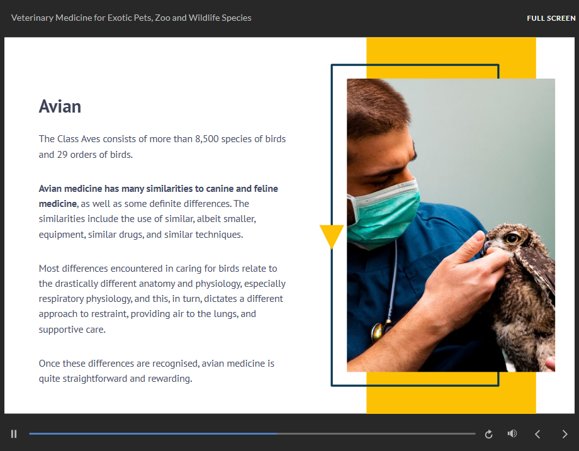Click the yellow downward triangle marker
Screen dimensions: 579x451
[332, 237]
